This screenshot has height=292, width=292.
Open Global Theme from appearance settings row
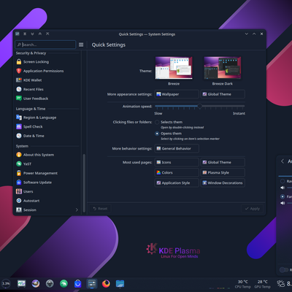[223, 94]
